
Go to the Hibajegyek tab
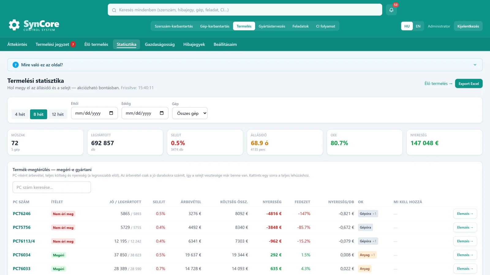[194, 44]
